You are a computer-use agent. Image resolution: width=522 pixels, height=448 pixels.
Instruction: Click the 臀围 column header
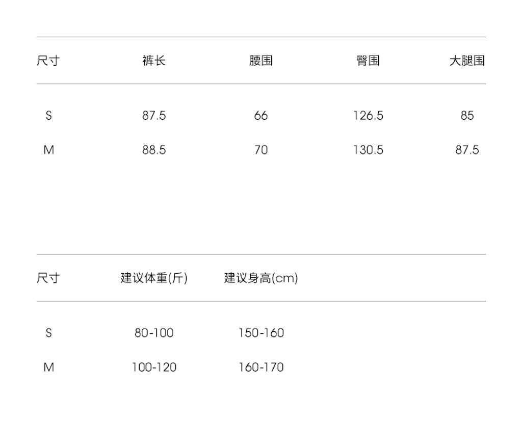[x=368, y=61]
